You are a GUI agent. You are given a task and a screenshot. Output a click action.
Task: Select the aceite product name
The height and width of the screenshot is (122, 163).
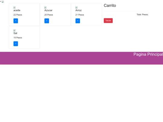17,10
